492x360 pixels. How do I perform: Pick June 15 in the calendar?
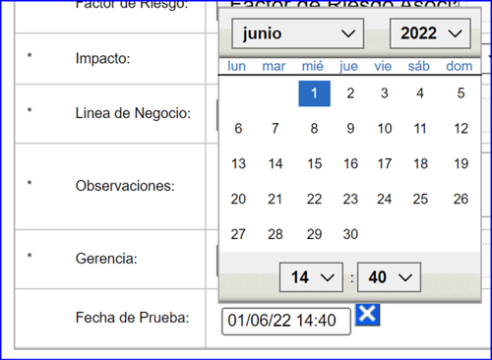tap(314, 163)
